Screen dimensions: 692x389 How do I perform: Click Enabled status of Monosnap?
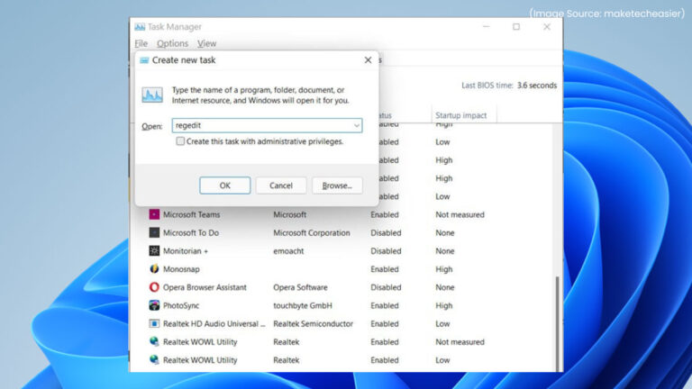[385, 269]
